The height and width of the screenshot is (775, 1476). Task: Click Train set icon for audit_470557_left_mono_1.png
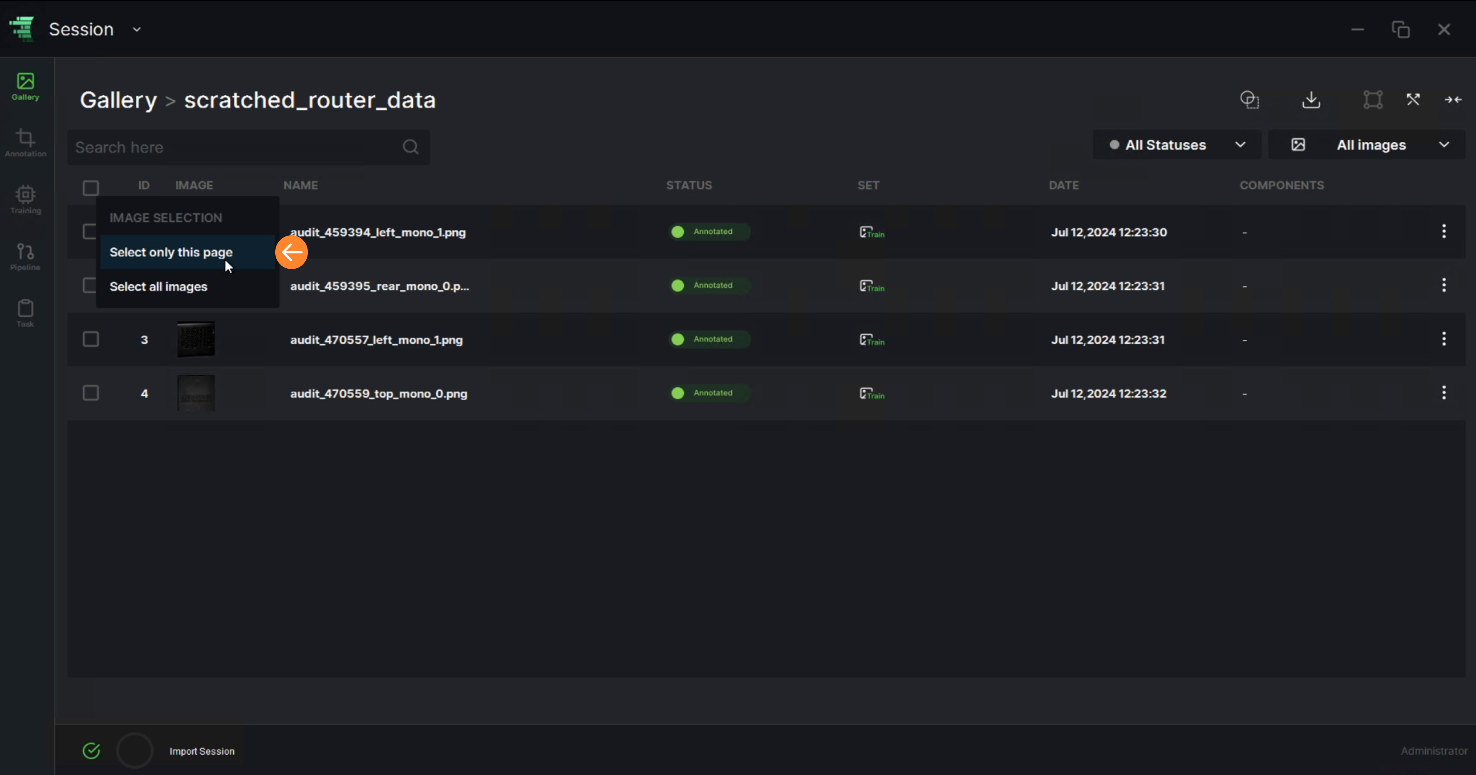[871, 340]
